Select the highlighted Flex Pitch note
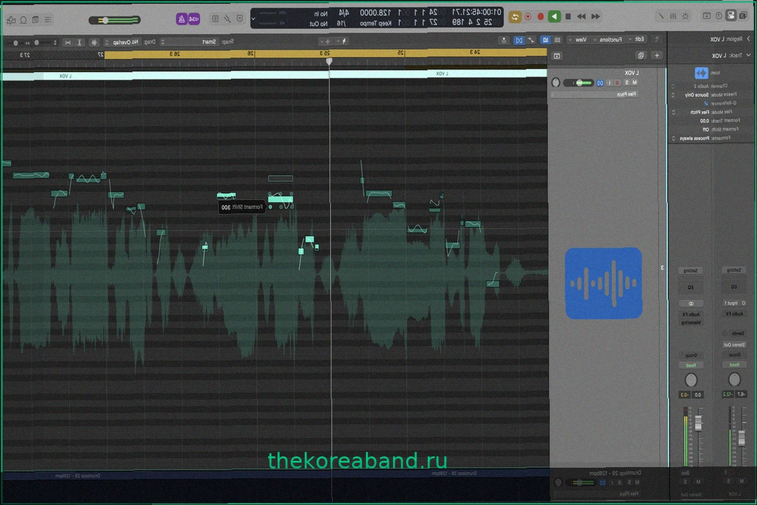The width and height of the screenshot is (757, 505). tap(280, 199)
